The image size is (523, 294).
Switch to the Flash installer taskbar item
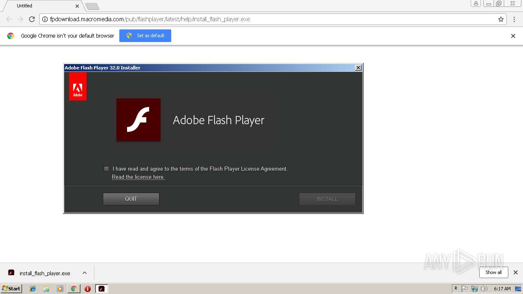coord(101,289)
